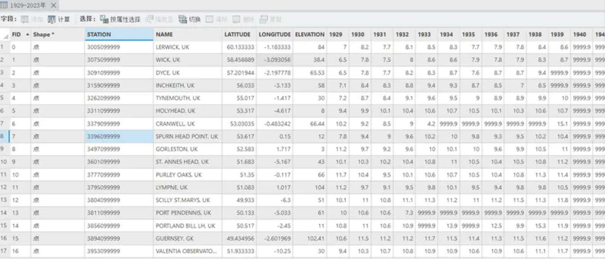Image resolution: width=605 pixels, height=259 pixels.
Task: Click the longitude value -10.25
Action: click(275, 251)
